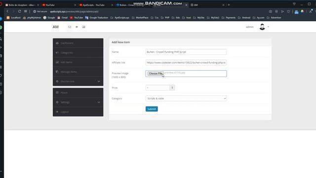Open Manage items in the sidebar

[78, 72]
